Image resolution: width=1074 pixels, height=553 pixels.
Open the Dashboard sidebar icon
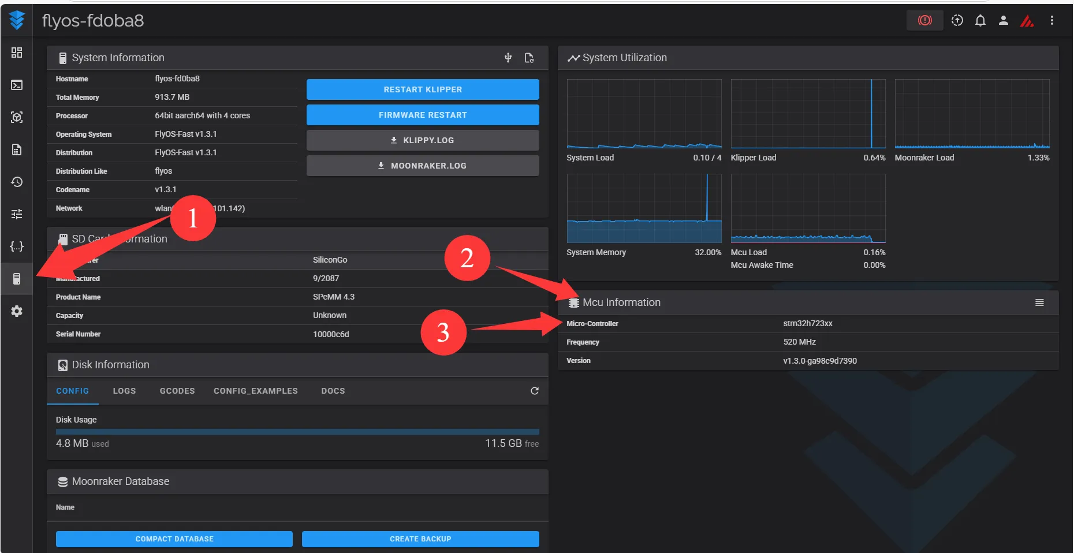click(17, 53)
